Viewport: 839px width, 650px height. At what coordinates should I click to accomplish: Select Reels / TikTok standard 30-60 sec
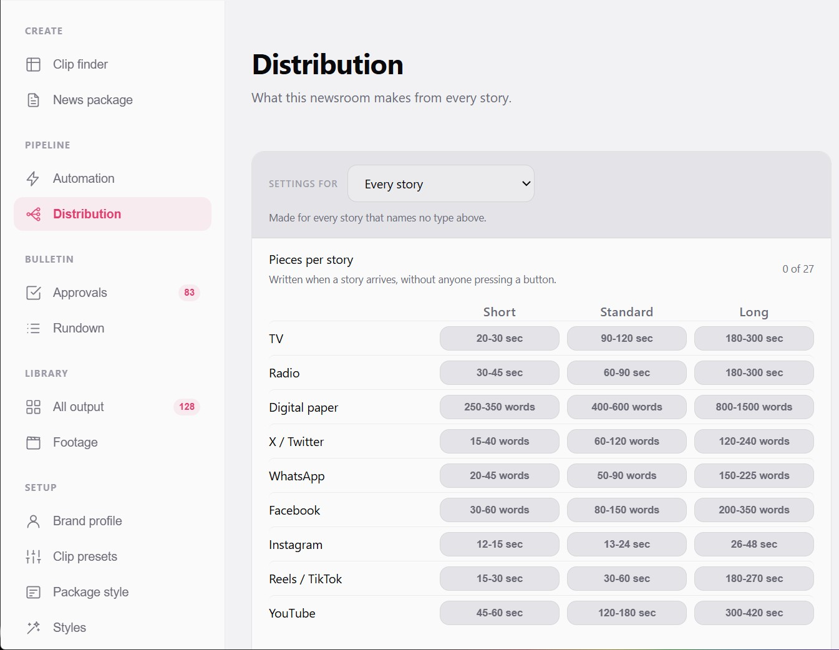tap(627, 578)
